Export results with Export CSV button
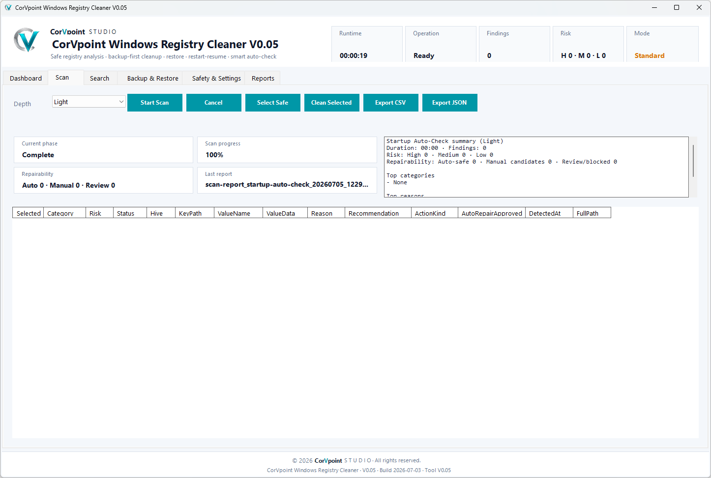 click(x=391, y=103)
